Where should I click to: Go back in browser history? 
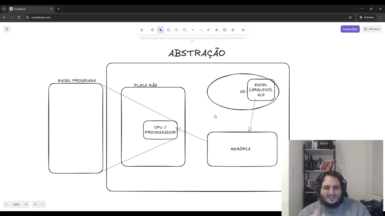click(5, 17)
